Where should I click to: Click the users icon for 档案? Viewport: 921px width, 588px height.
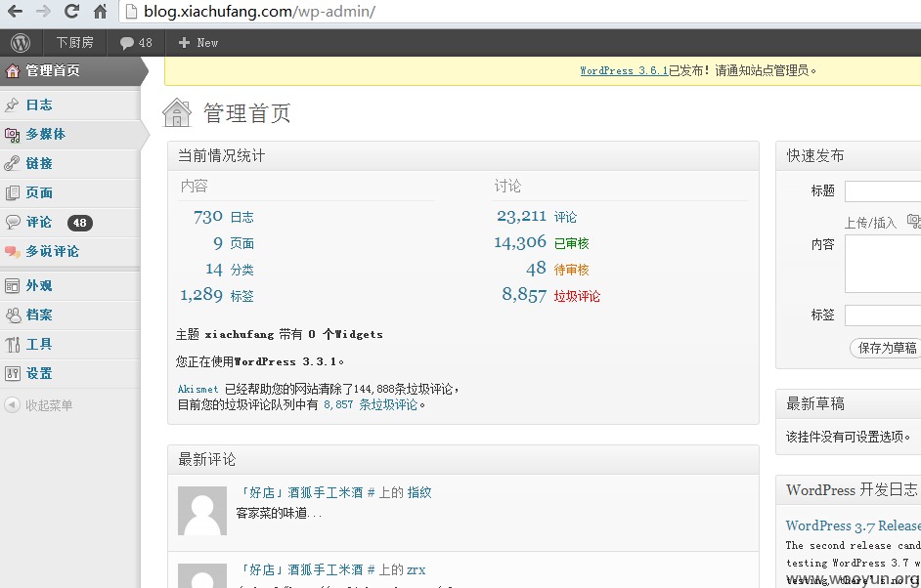(x=13, y=315)
